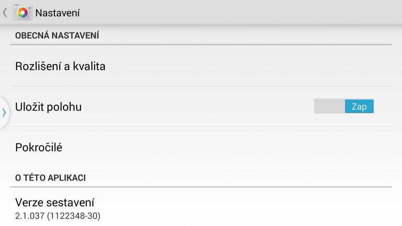The image size is (402, 226).
Task: Open Rozlišení a kvalita settings
Action: click(x=60, y=66)
